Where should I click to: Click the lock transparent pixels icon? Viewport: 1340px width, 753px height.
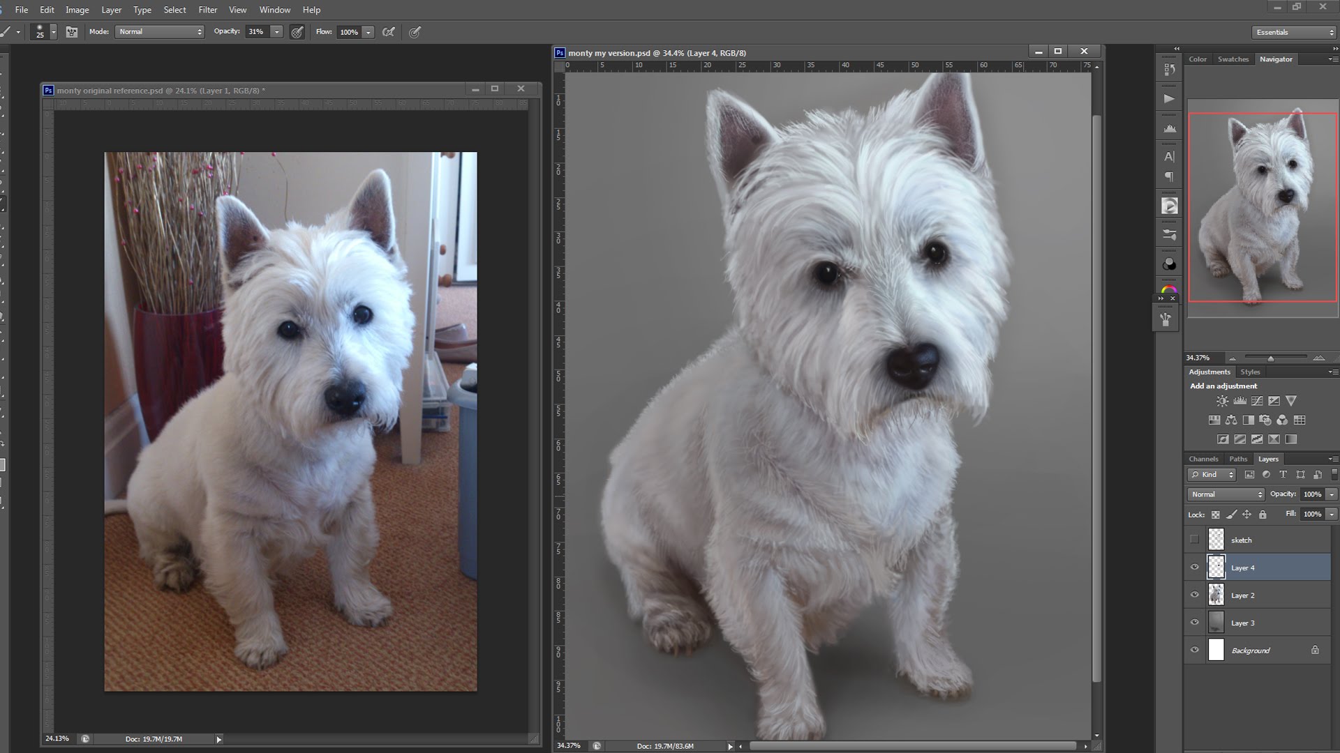tap(1215, 515)
